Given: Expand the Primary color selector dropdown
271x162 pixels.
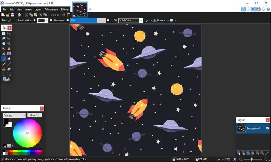Looking at the screenshot, I should 14,116.
